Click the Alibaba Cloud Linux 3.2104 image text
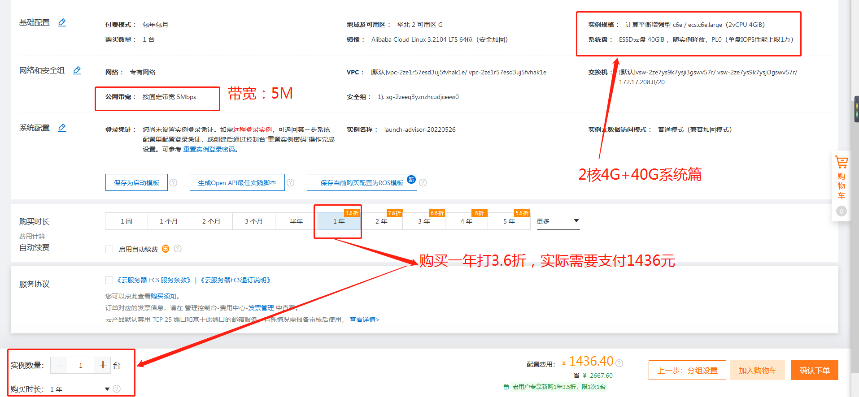Viewport: 859px width, 397px height. click(x=440, y=39)
